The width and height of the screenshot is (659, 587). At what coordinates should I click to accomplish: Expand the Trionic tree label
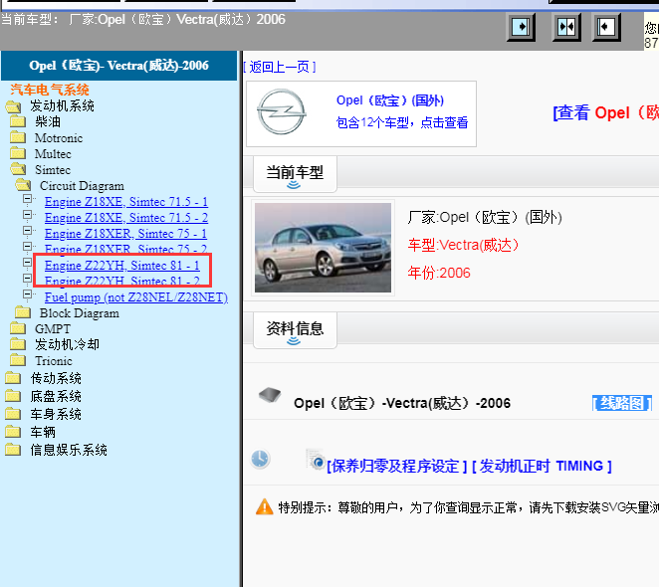54,361
